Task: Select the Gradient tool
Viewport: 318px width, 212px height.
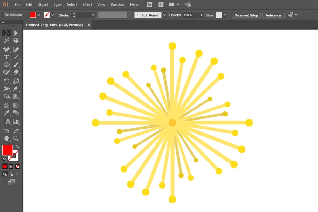Action: (x=16, y=105)
